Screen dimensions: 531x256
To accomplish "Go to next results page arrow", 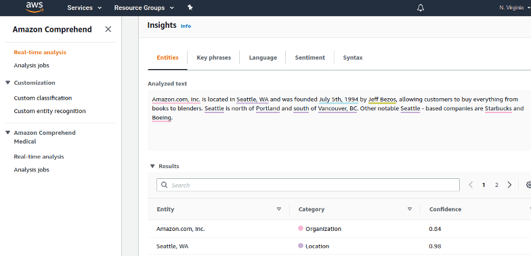I will tap(509, 185).
